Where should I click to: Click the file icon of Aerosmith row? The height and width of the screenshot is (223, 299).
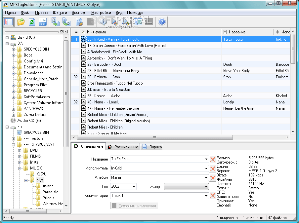84,58
